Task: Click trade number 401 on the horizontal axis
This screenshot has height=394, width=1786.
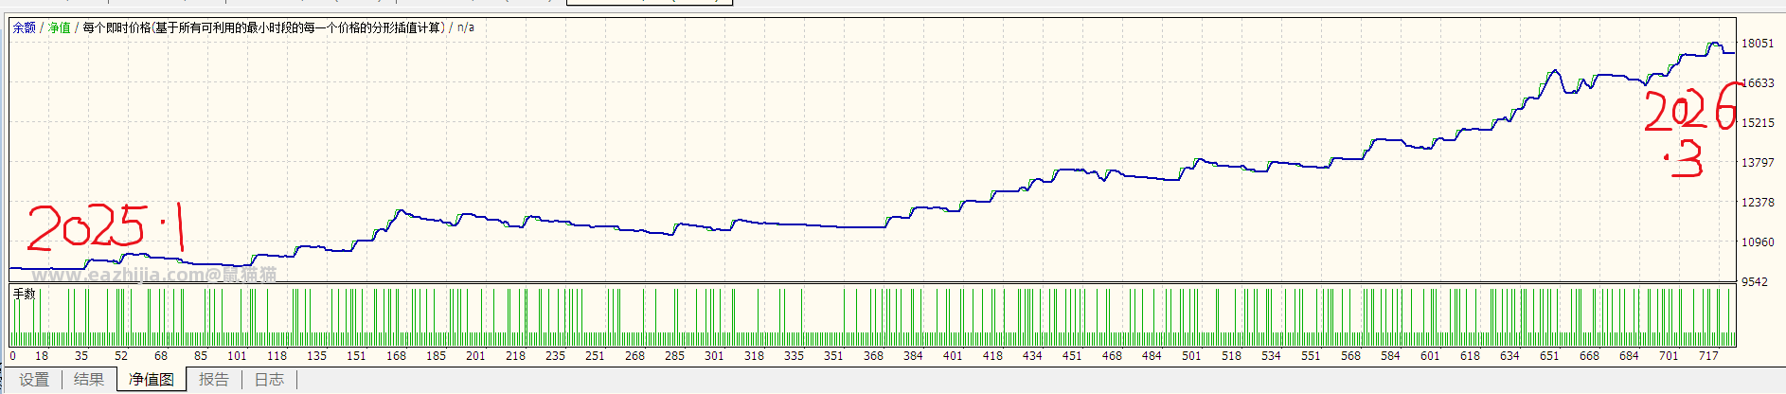Action: tap(953, 356)
